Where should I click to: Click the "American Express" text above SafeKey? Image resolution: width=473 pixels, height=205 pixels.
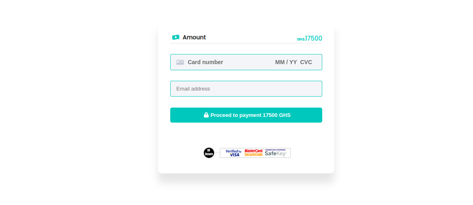click(x=276, y=150)
